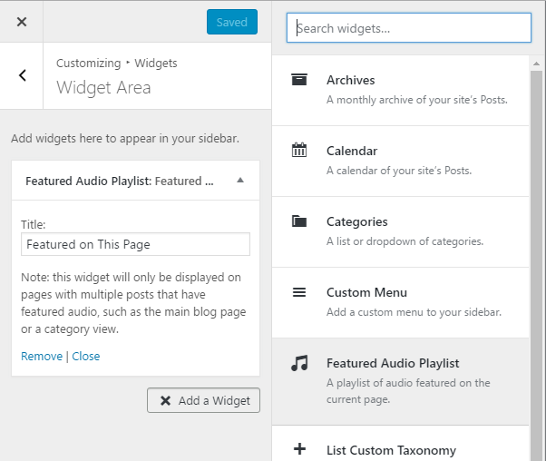The height and width of the screenshot is (461, 546).
Task: Click "A playlist of audio featured" description
Action: 408,391
